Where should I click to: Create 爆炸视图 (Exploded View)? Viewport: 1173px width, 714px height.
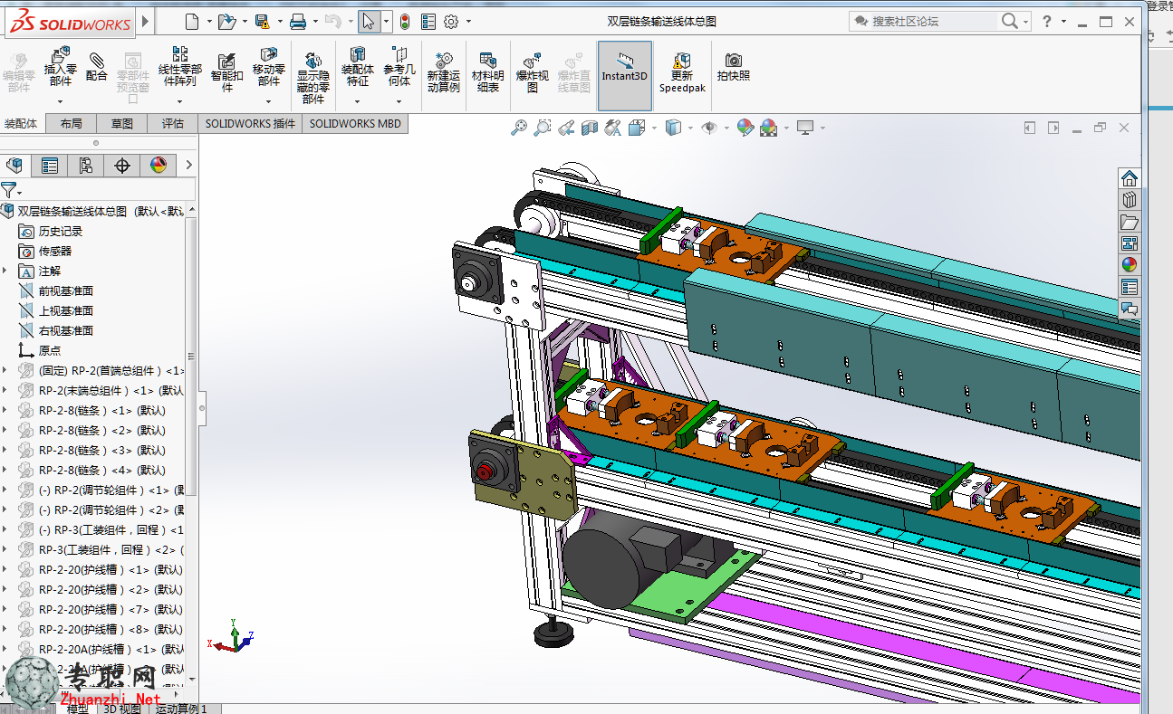click(533, 72)
